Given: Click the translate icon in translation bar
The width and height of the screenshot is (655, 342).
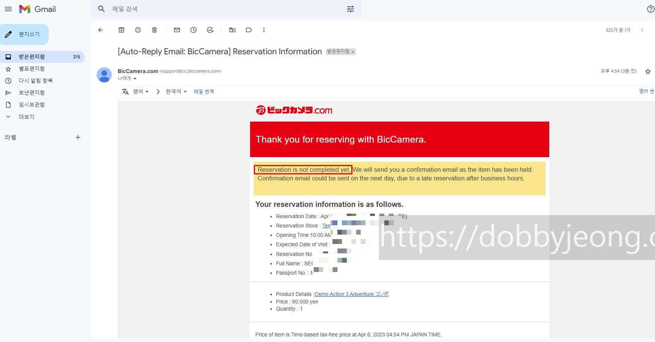Looking at the screenshot, I should [125, 92].
